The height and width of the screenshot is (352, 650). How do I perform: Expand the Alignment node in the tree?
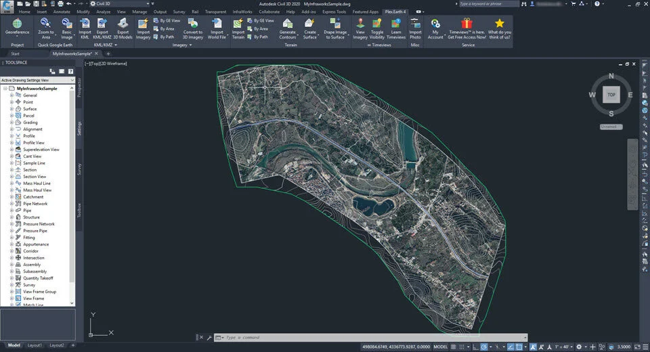point(12,129)
